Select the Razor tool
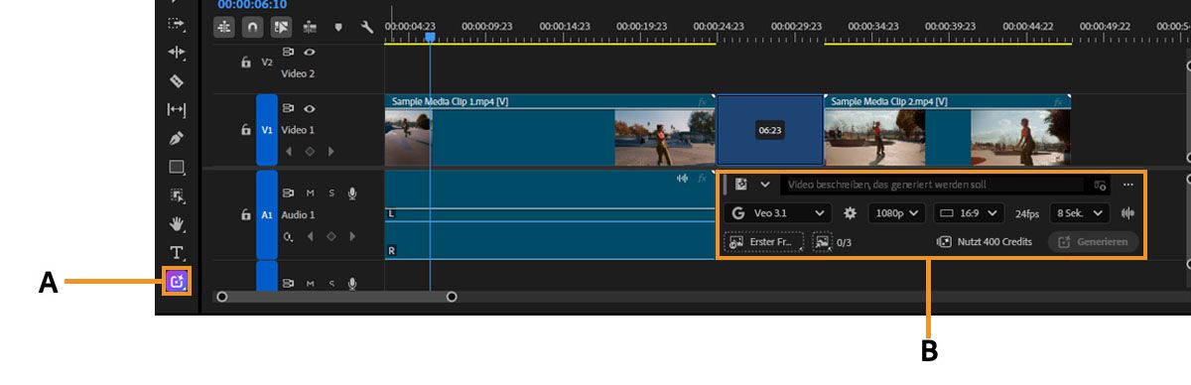The image size is (1191, 385). pyautogui.click(x=177, y=80)
